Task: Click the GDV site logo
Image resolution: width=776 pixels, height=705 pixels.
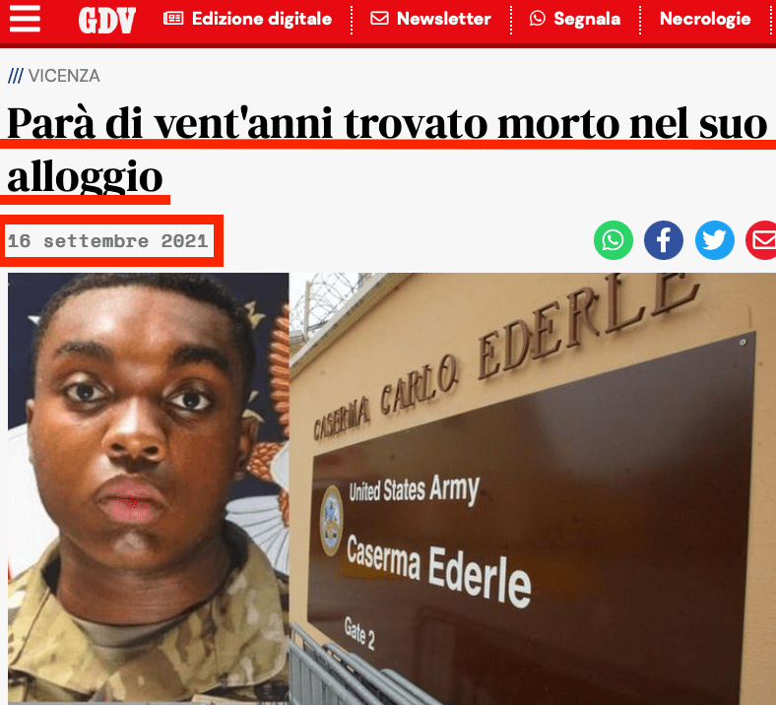Action: tap(107, 21)
